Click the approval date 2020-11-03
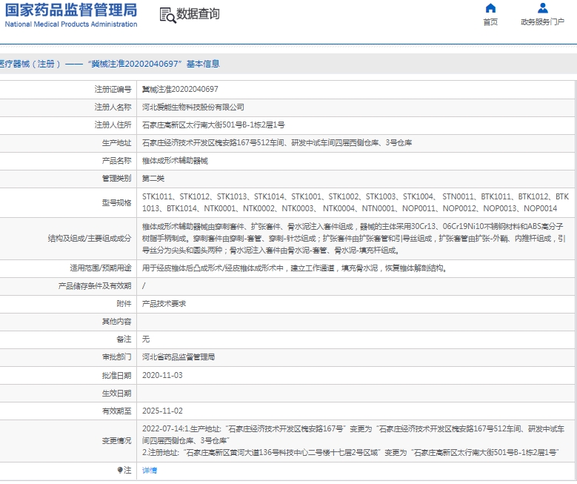577x484 pixels. [162, 375]
